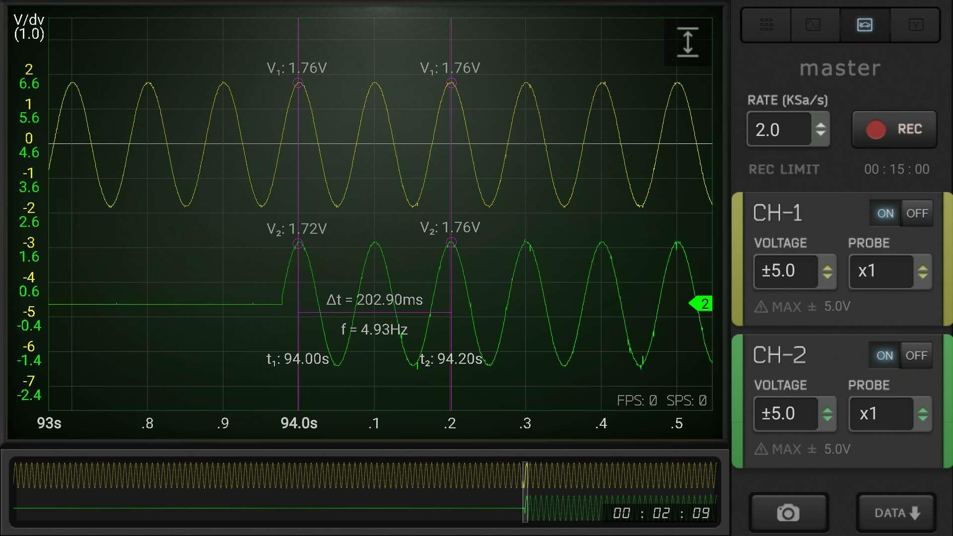
Task: Expand the CH-2 VOLTAGE ±5.0 selector
Action: 795,414
